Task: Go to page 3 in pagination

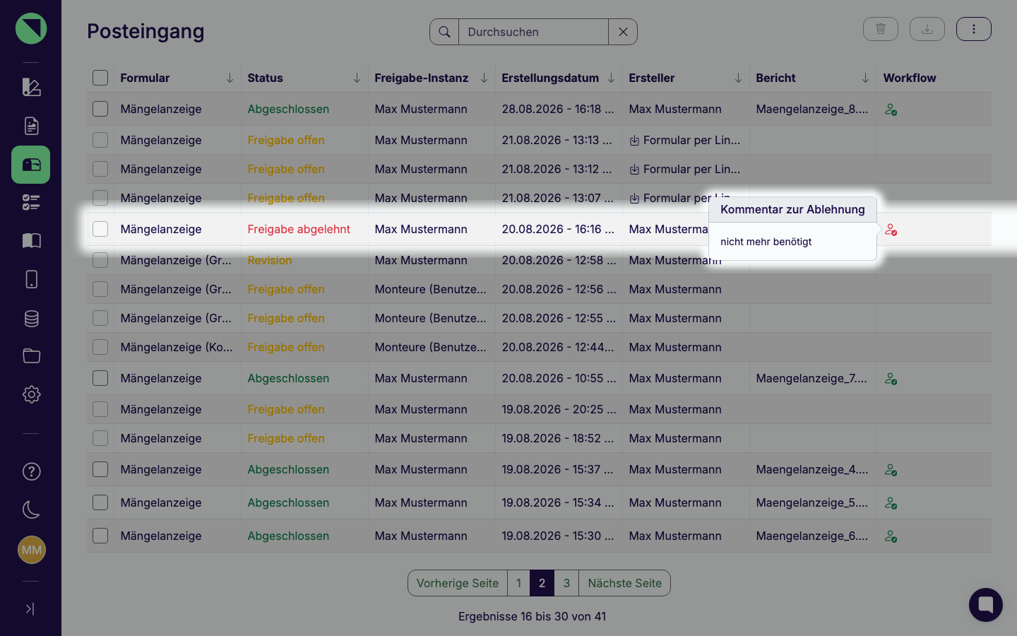Action: pos(566,583)
